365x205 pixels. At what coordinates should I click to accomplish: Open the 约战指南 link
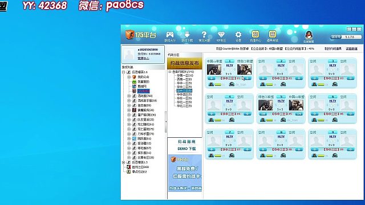(x=186, y=142)
